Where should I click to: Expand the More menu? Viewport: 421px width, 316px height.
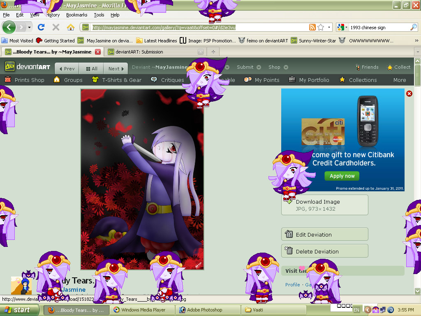pyautogui.click(x=400, y=80)
